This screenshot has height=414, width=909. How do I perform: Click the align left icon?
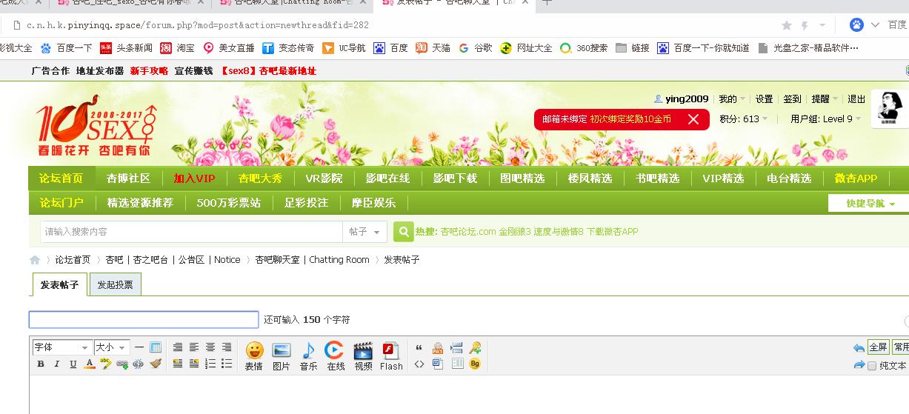click(x=193, y=347)
